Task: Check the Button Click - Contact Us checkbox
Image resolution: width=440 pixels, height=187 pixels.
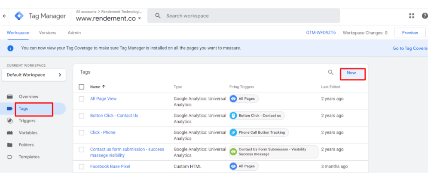Action: tap(82, 116)
